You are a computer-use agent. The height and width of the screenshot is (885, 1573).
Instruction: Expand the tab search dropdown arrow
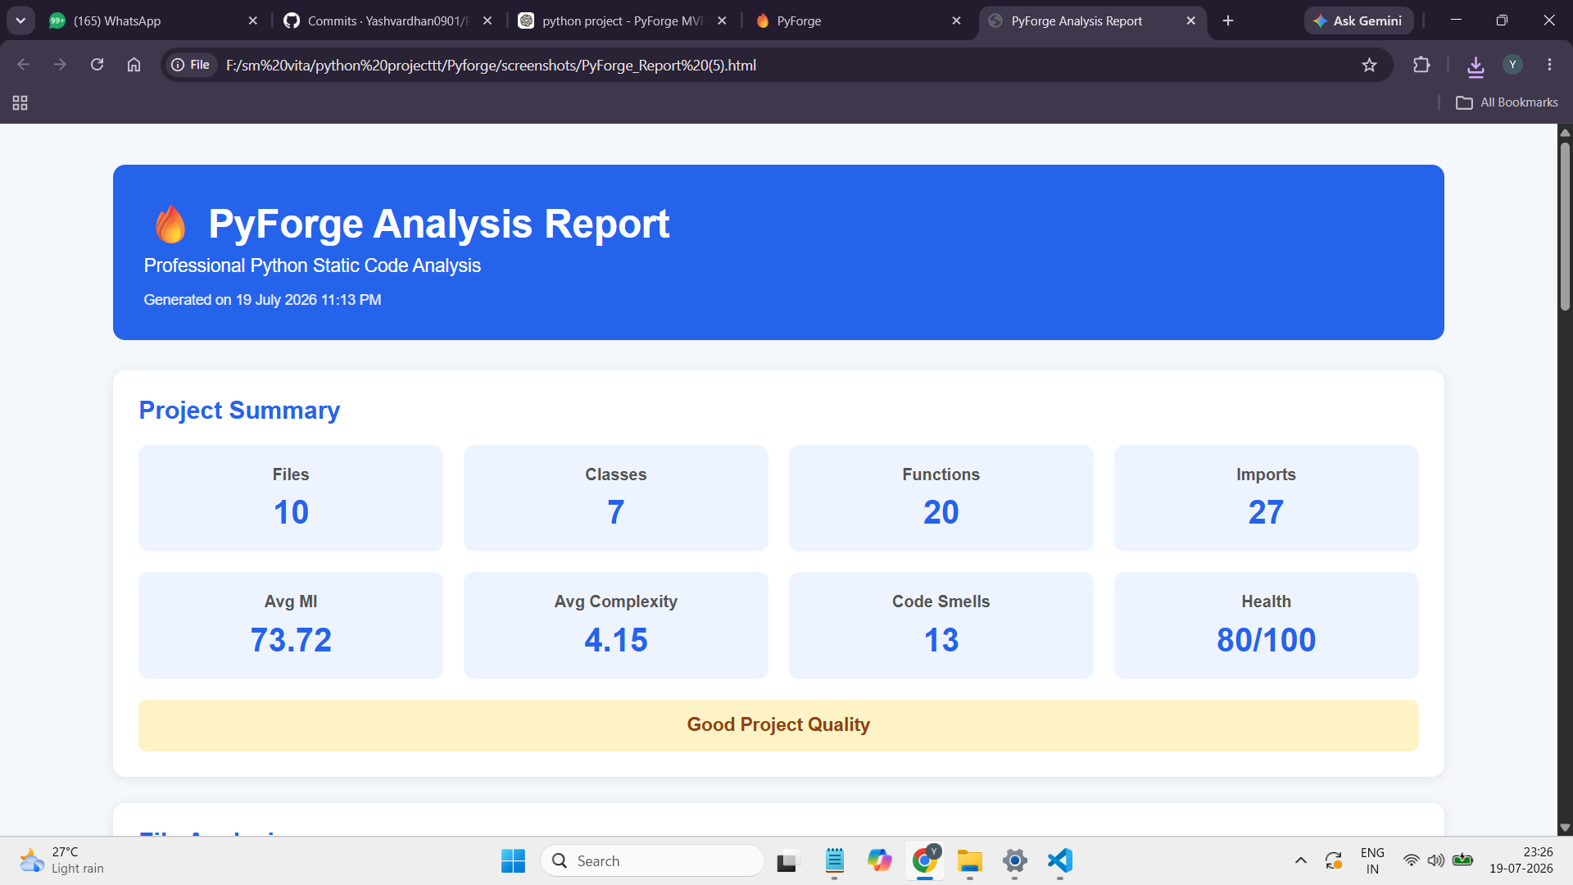[20, 20]
